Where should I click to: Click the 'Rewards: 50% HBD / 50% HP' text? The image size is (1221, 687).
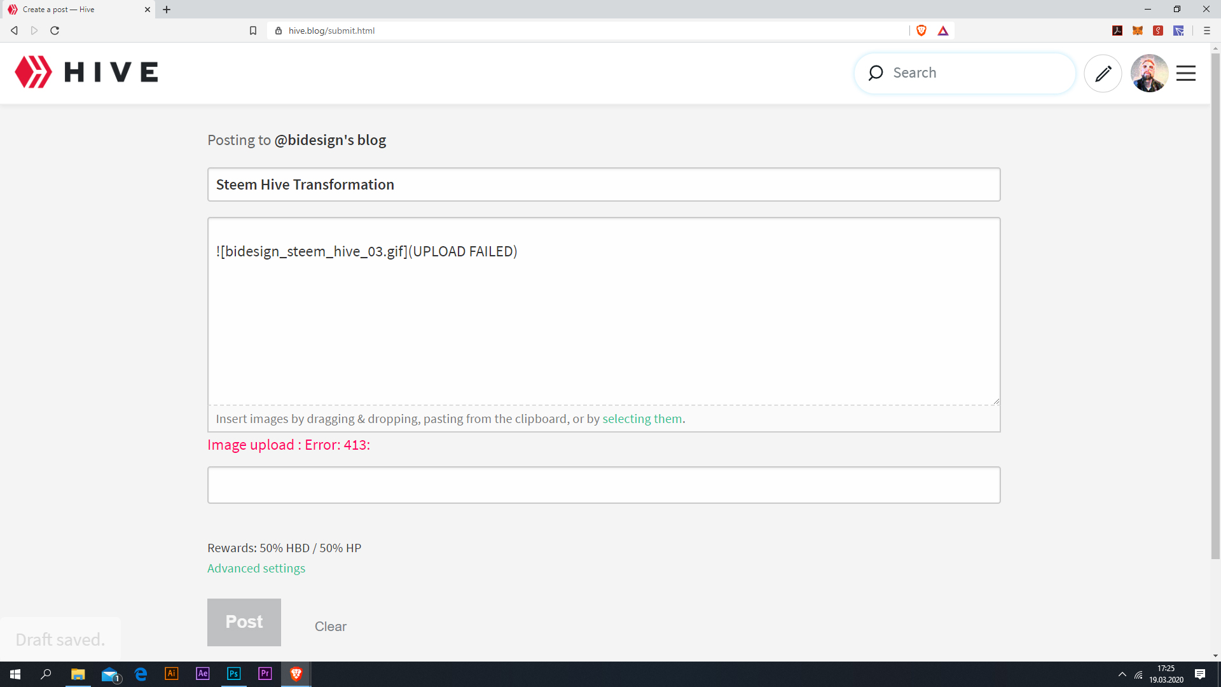pyautogui.click(x=284, y=548)
